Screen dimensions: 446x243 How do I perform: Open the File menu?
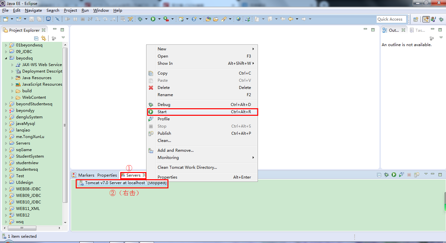pyautogui.click(x=5, y=10)
